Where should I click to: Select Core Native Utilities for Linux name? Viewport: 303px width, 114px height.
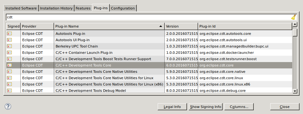(x=104, y=78)
